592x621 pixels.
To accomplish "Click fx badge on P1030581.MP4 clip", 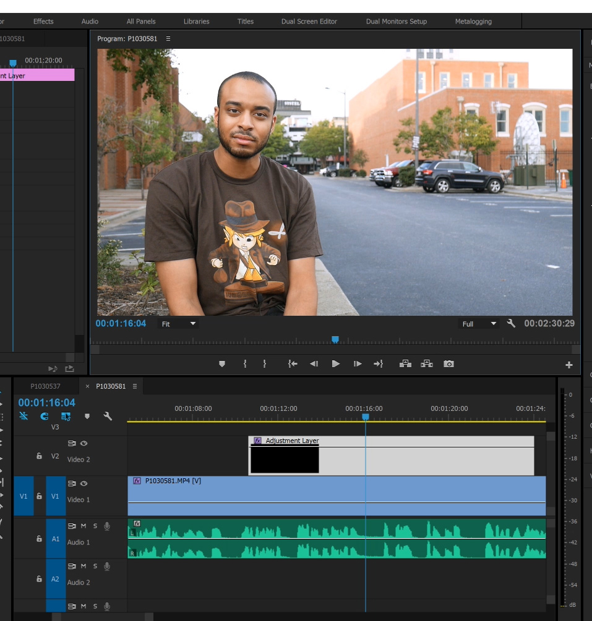I will pyautogui.click(x=137, y=481).
